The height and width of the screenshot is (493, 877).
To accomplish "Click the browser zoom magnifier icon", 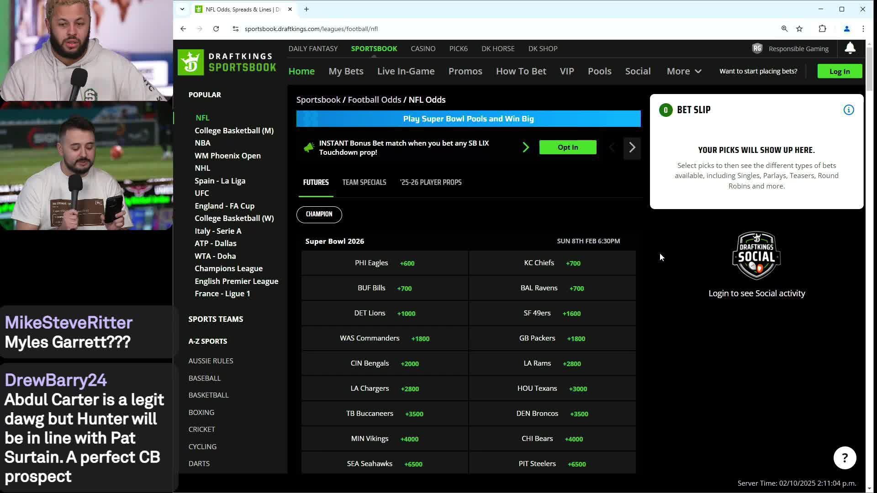I will coord(784,29).
